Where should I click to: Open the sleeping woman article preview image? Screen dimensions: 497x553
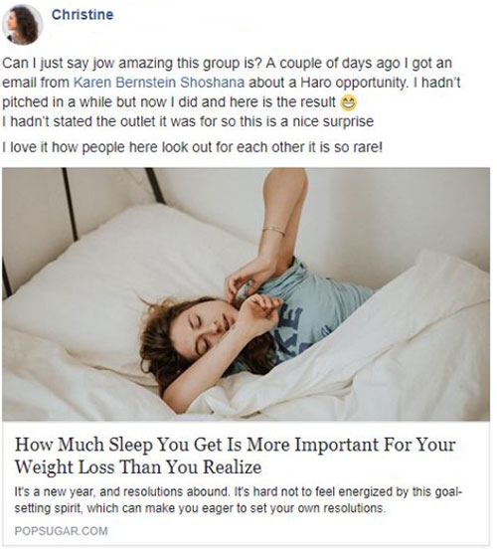pos(246,294)
